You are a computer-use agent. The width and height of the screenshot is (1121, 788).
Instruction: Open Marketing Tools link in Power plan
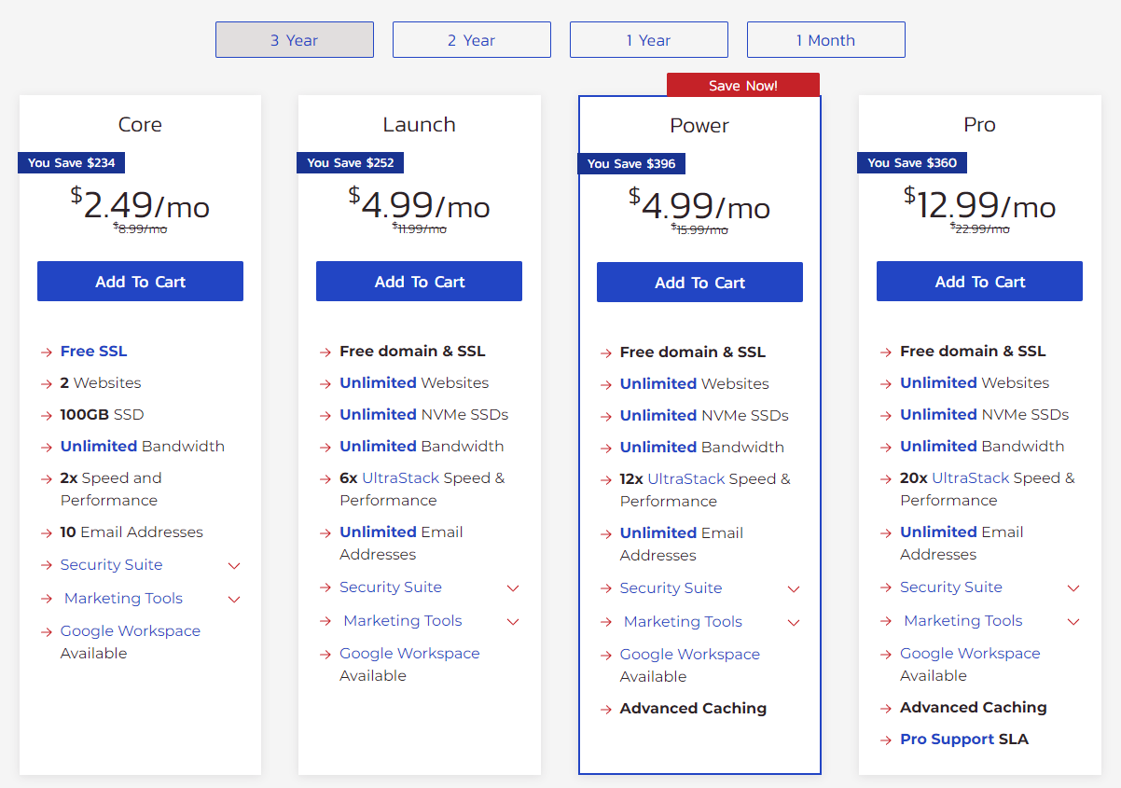click(x=683, y=621)
